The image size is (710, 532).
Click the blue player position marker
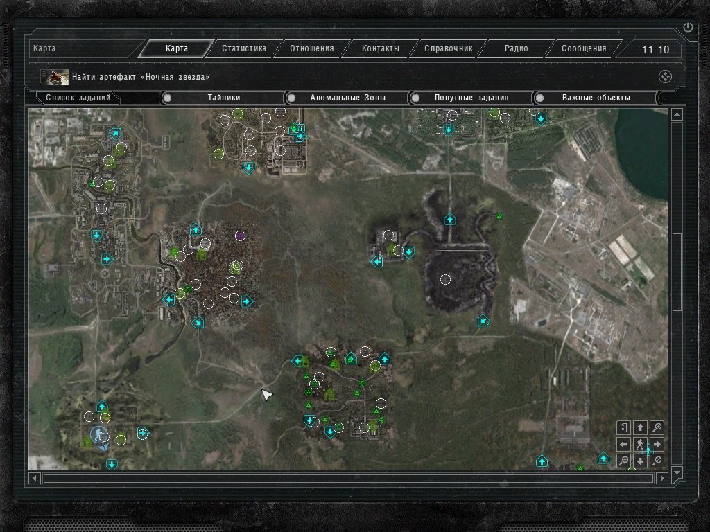(98, 435)
